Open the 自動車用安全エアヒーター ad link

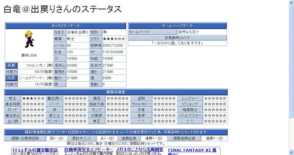pyautogui.click(x=89, y=150)
